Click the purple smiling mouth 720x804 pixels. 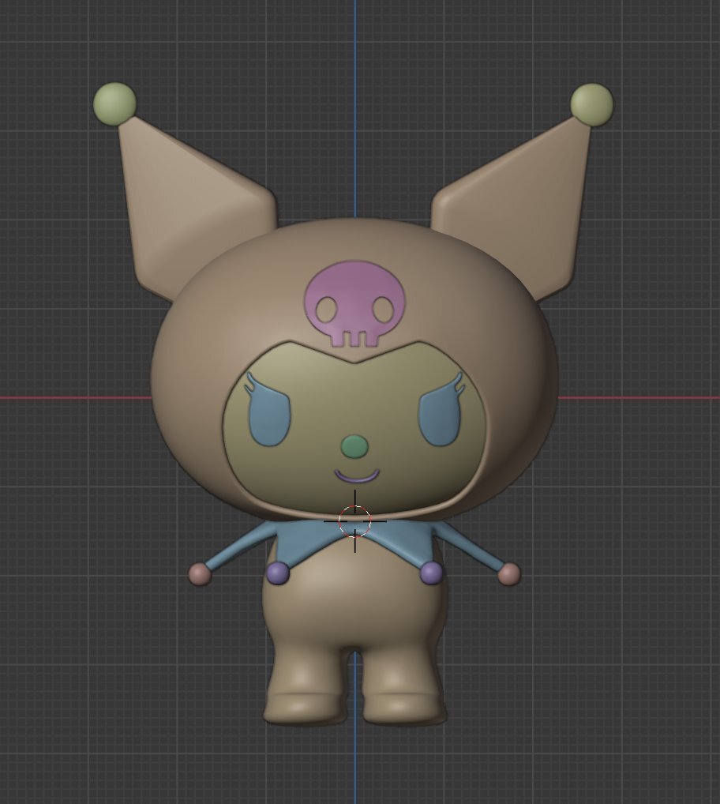tap(357, 477)
